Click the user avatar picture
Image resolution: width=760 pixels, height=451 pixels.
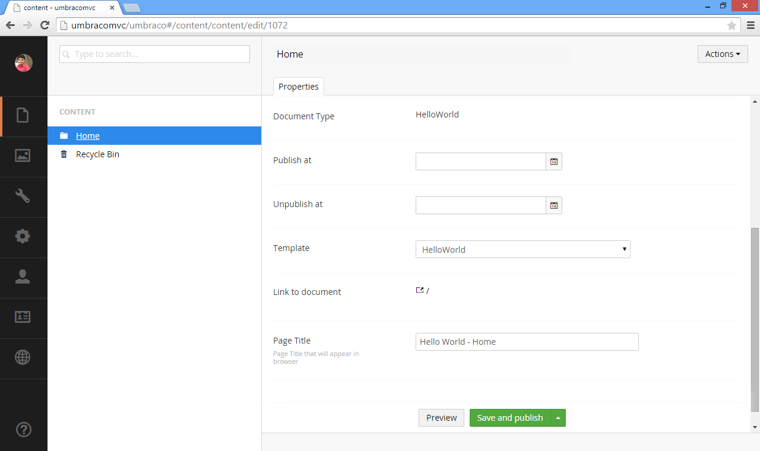tap(23, 63)
